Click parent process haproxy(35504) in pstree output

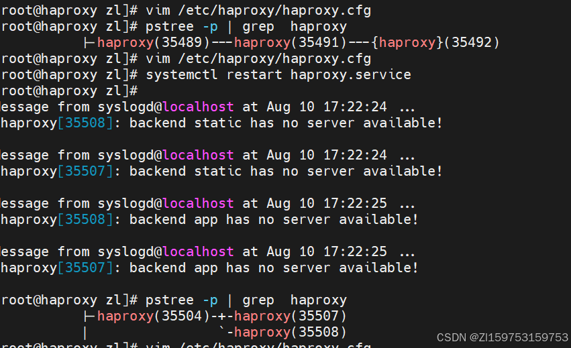coord(154,316)
